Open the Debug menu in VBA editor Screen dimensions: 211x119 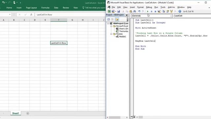149,7
